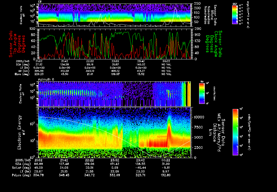Screen dimensions: 277x192
Task: Click the LT value '9.97'
Action: click(x=166, y=171)
